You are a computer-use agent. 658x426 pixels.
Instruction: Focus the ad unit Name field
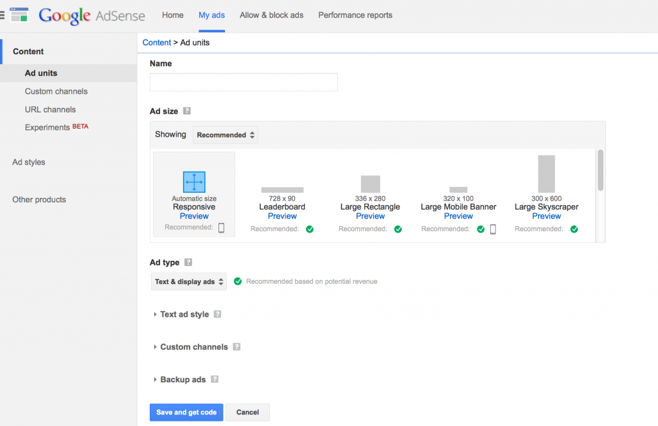[244, 82]
